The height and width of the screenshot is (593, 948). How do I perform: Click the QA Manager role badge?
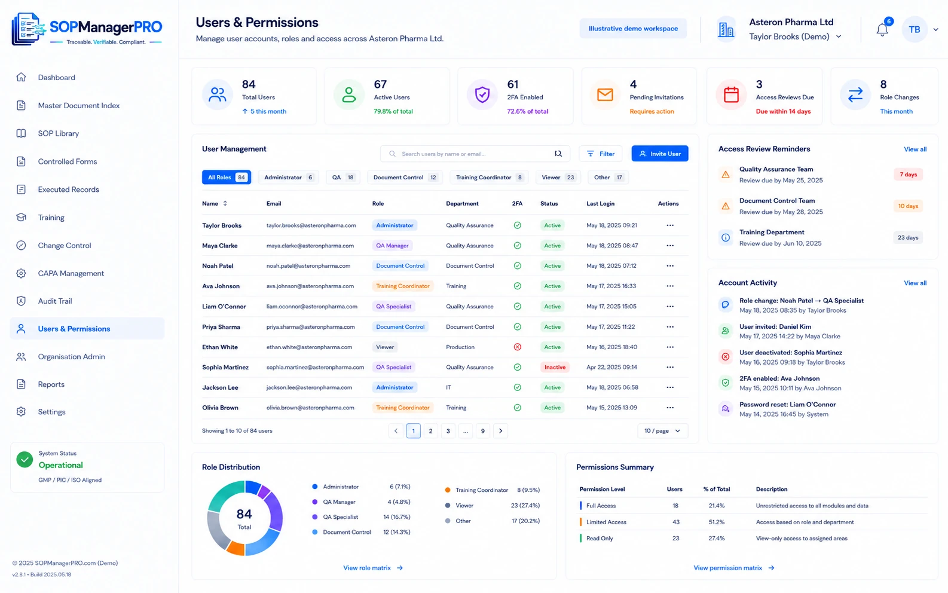point(392,246)
